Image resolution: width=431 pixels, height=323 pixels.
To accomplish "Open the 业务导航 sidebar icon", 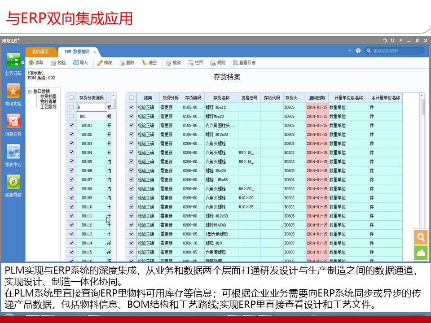I will pos(13,60).
